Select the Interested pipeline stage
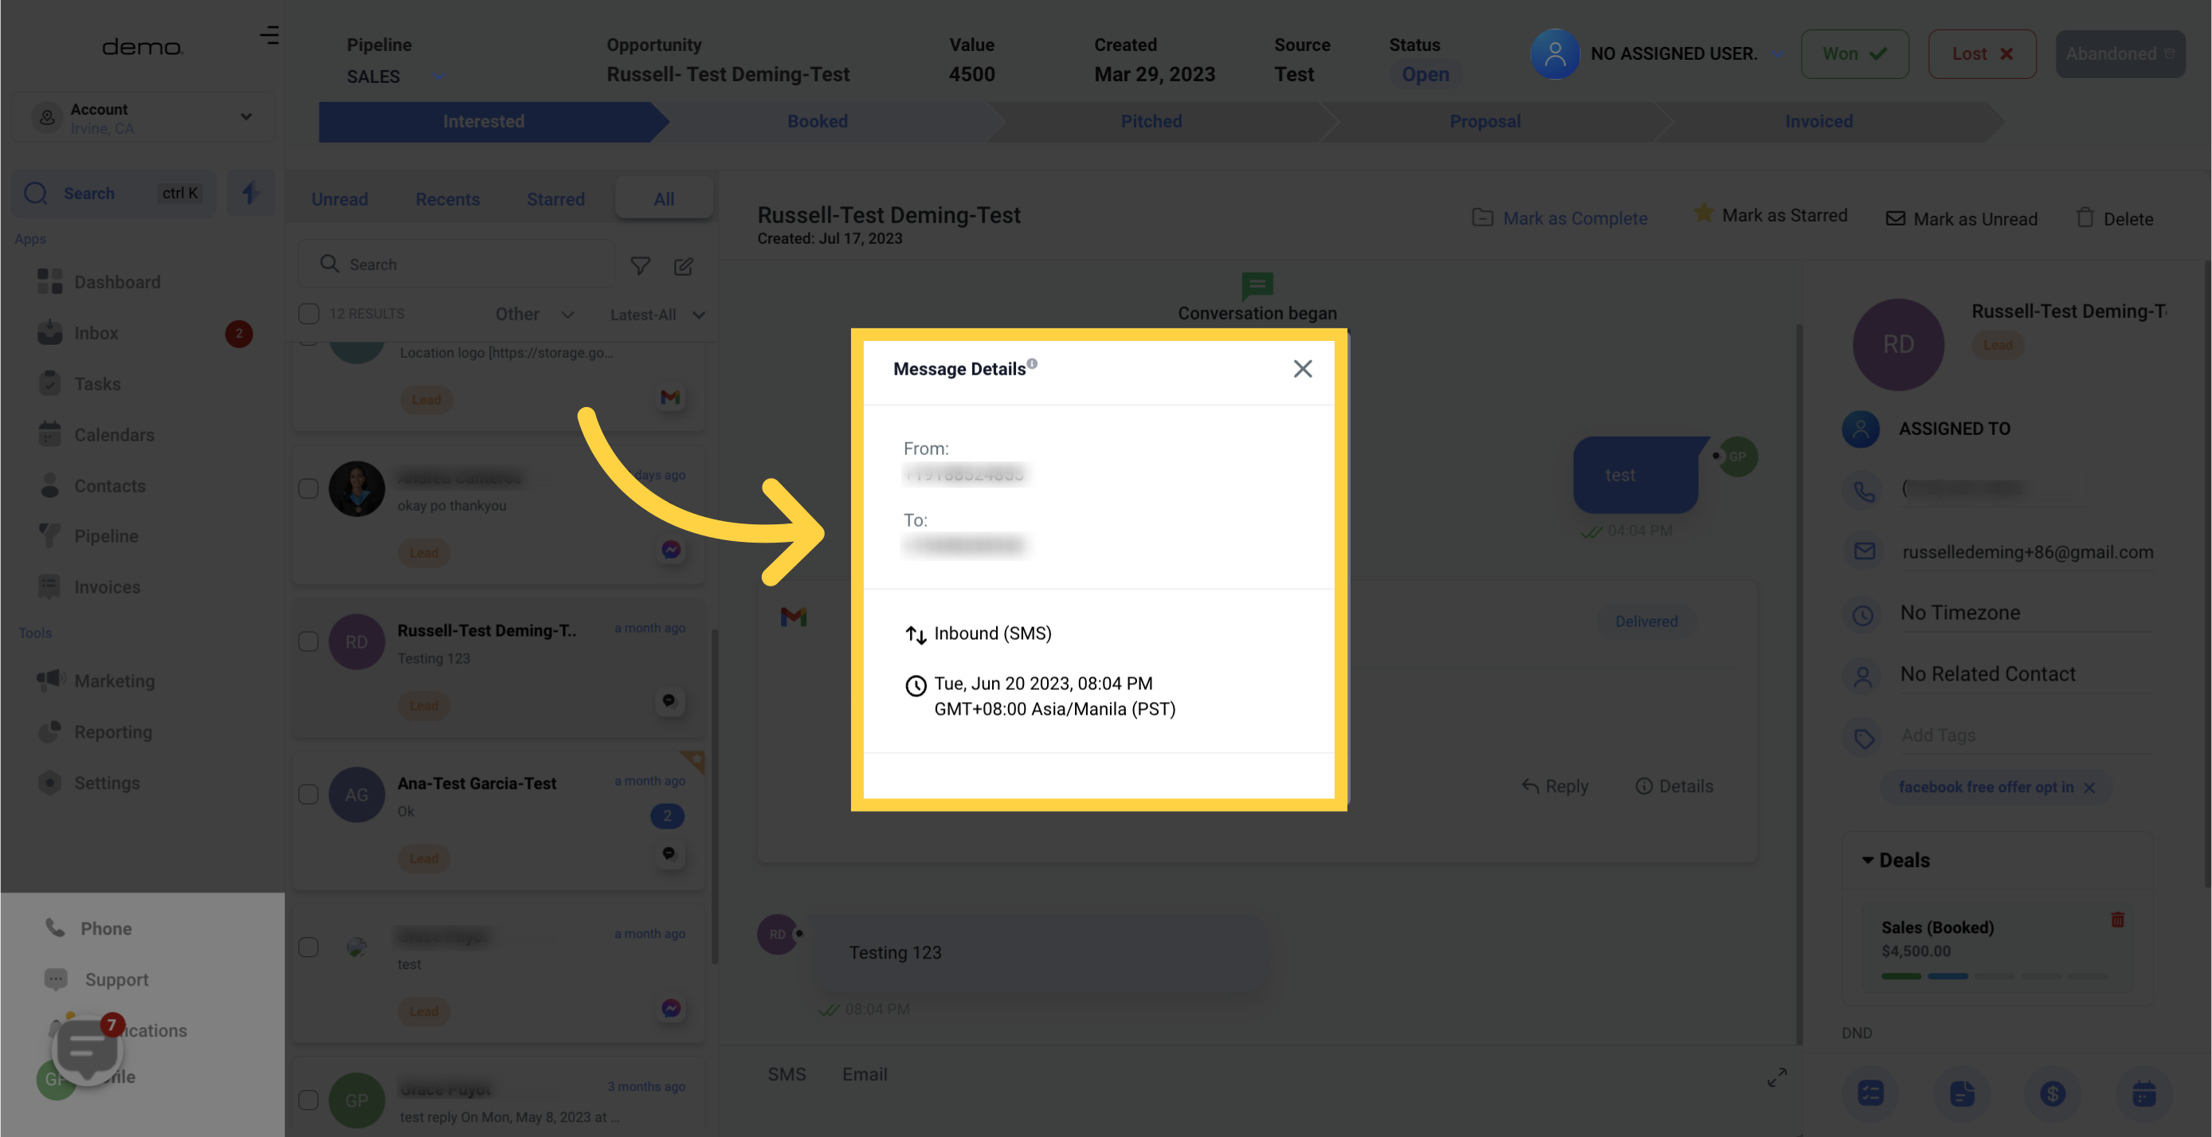The image size is (2212, 1137). [x=484, y=121]
